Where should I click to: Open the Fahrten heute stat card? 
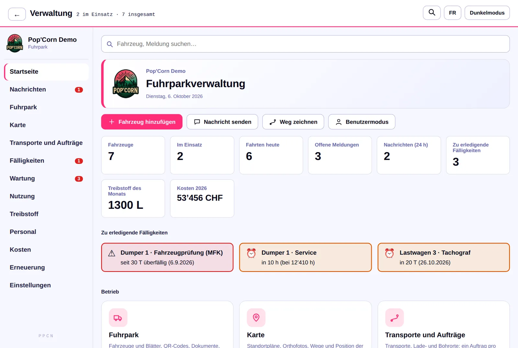tap(271, 155)
